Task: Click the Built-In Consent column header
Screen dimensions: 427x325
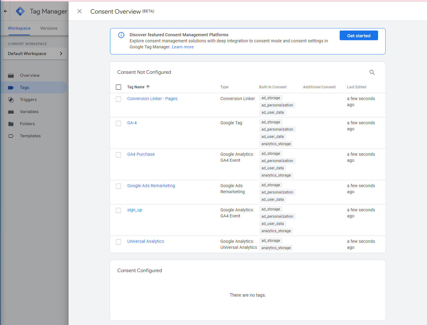Action: (x=273, y=87)
